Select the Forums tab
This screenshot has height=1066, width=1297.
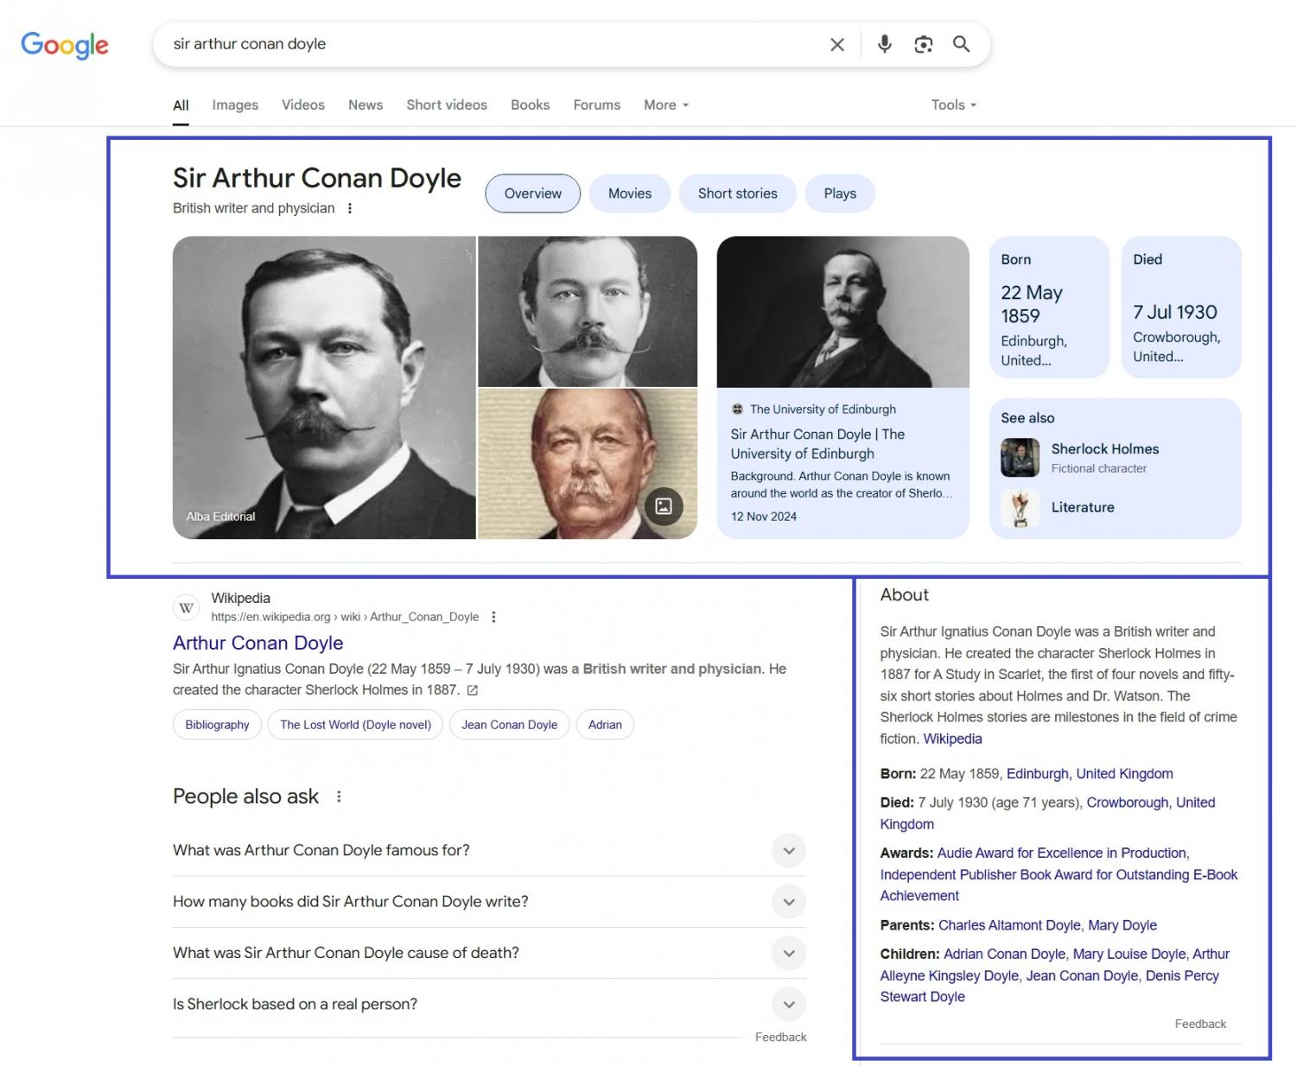[x=597, y=105]
